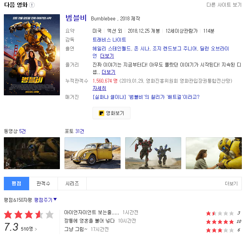
Task: Open the 범블비 movie title link
Action: pyautogui.click(x=76, y=18)
